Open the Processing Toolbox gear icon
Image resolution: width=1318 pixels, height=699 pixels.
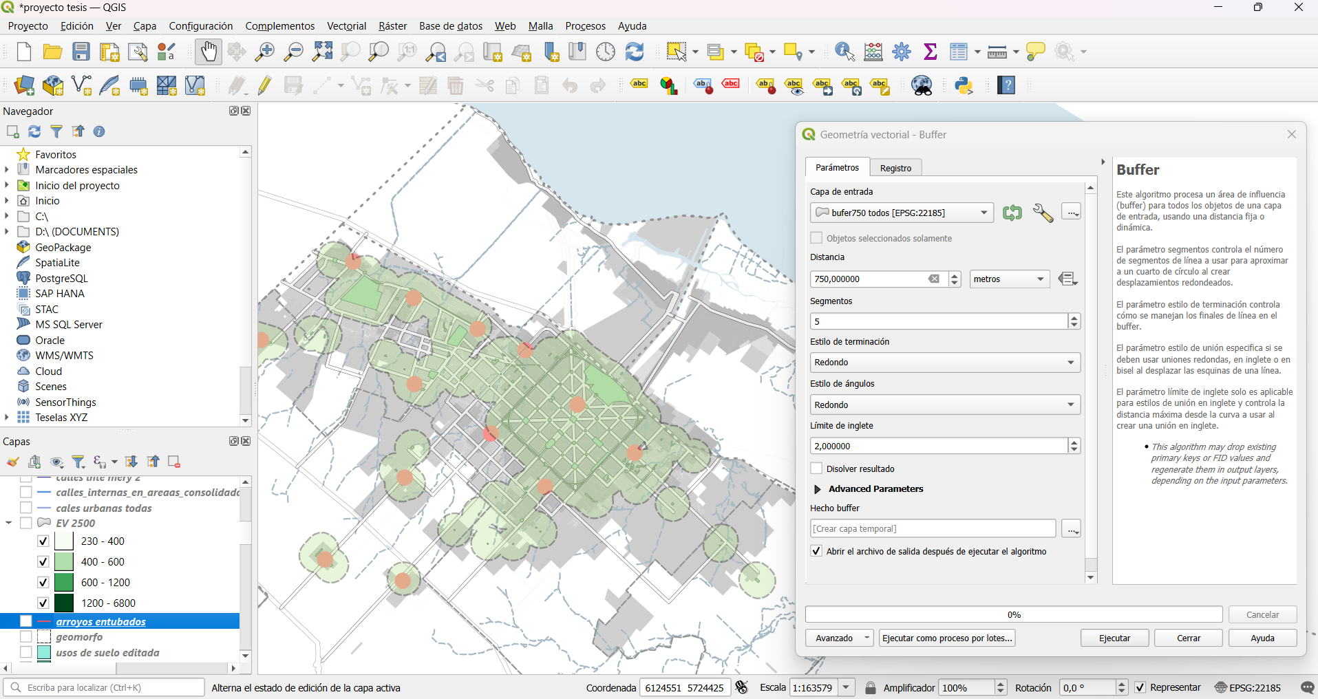(x=902, y=52)
